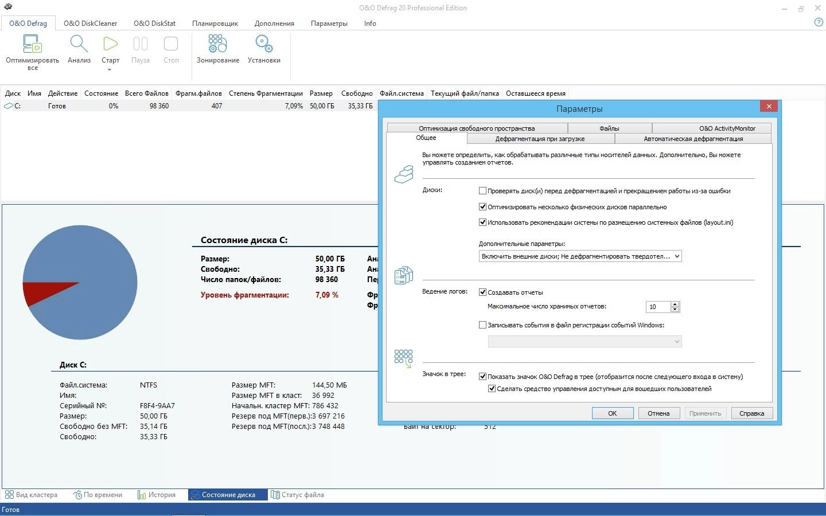
Task: Toggle Сделать средство управления доступным checkbox
Action: 492,389
